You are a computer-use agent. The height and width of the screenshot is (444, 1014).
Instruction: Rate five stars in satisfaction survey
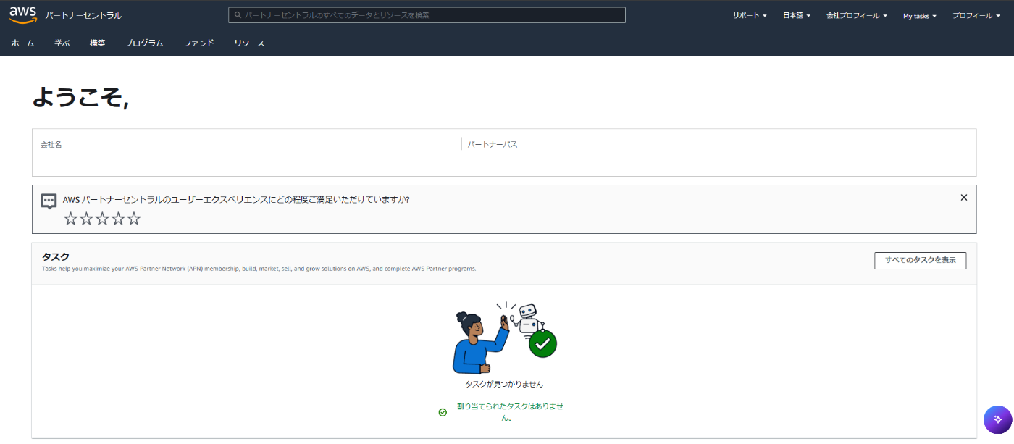(134, 219)
